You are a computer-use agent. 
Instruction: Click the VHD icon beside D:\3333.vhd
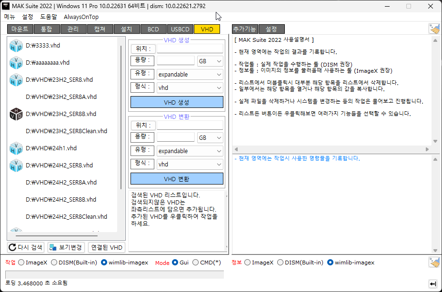pyautogui.click(x=16, y=46)
